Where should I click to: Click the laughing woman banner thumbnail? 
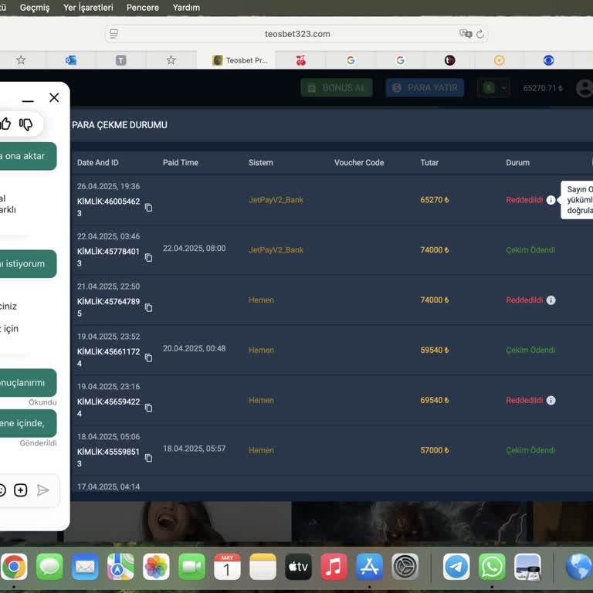click(x=178, y=521)
